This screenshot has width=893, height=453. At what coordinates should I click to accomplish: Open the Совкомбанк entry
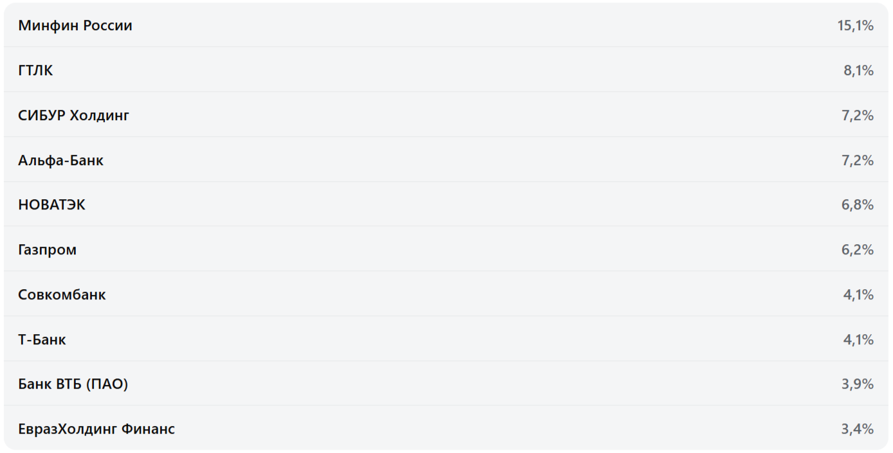point(62,295)
